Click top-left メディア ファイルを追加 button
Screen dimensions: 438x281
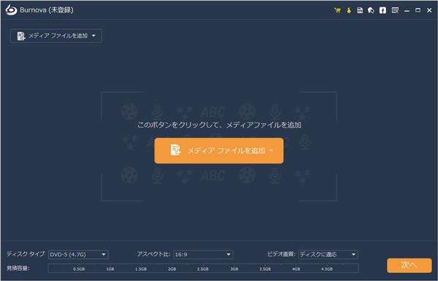coord(56,36)
